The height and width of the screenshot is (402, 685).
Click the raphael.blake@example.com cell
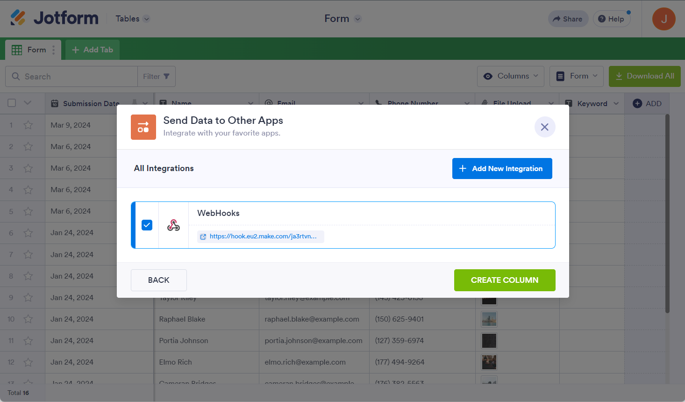(x=314, y=319)
